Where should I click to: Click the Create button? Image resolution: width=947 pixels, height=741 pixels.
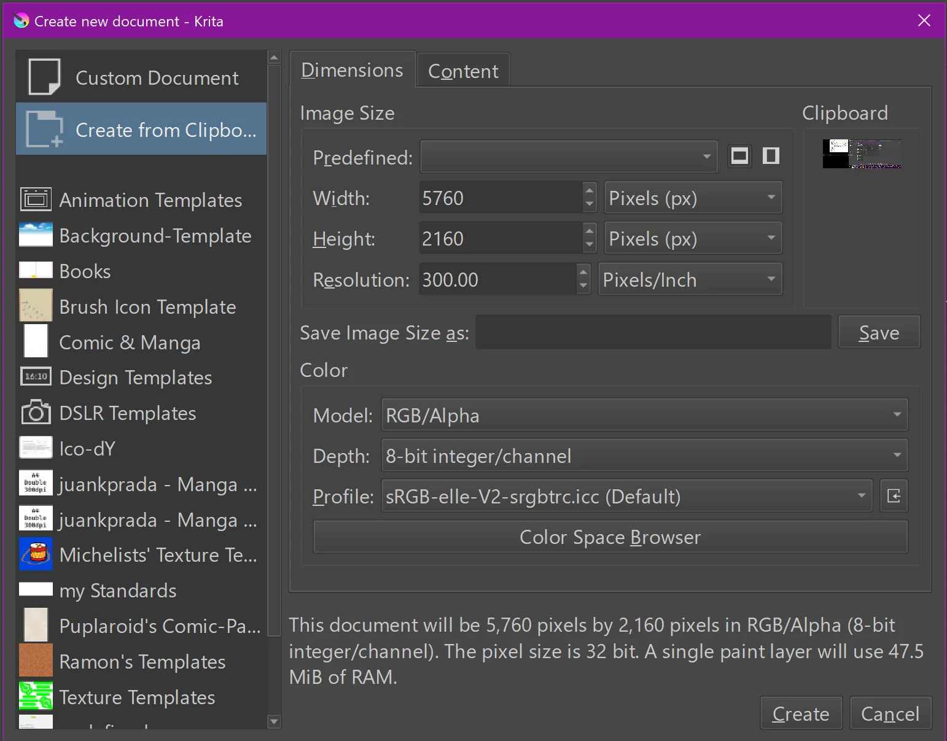tap(801, 713)
